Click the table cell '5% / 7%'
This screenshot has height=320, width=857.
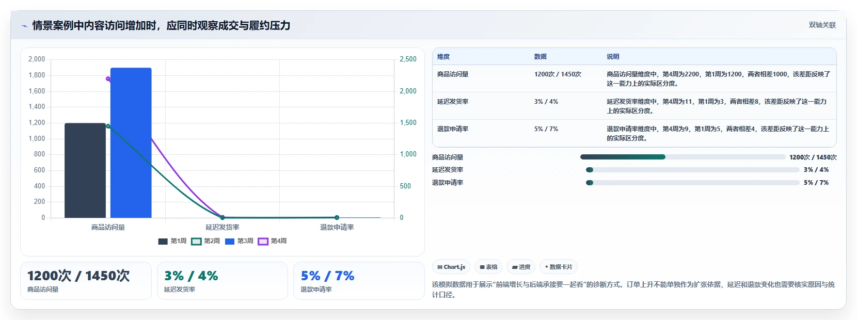(x=546, y=129)
